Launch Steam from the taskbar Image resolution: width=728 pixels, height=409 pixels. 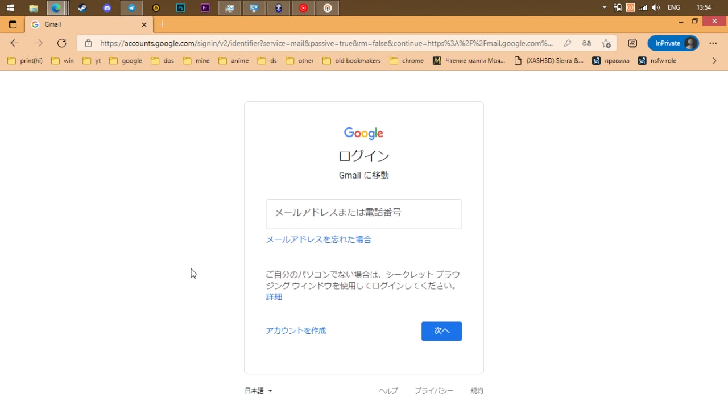pyautogui.click(x=82, y=8)
